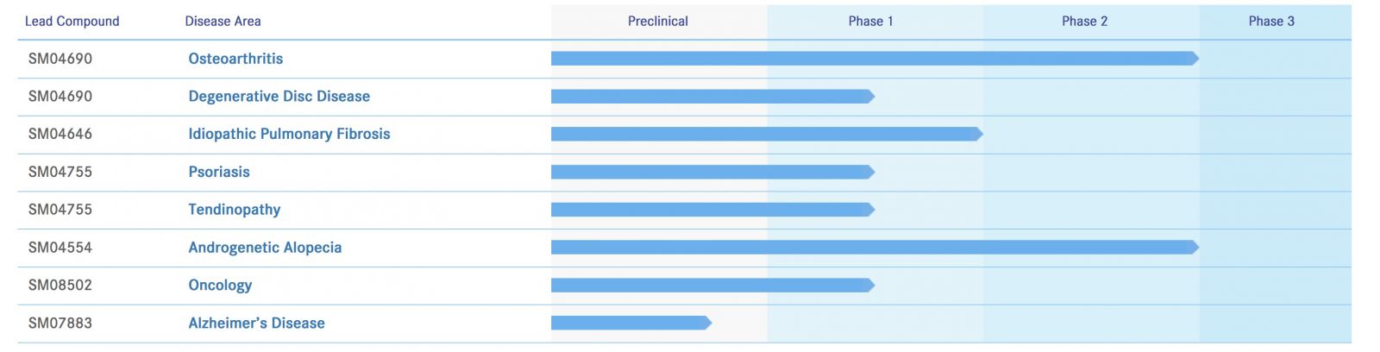
Task: Click the Alzheimer's Disease progress bar
Action: pyautogui.click(x=630, y=324)
